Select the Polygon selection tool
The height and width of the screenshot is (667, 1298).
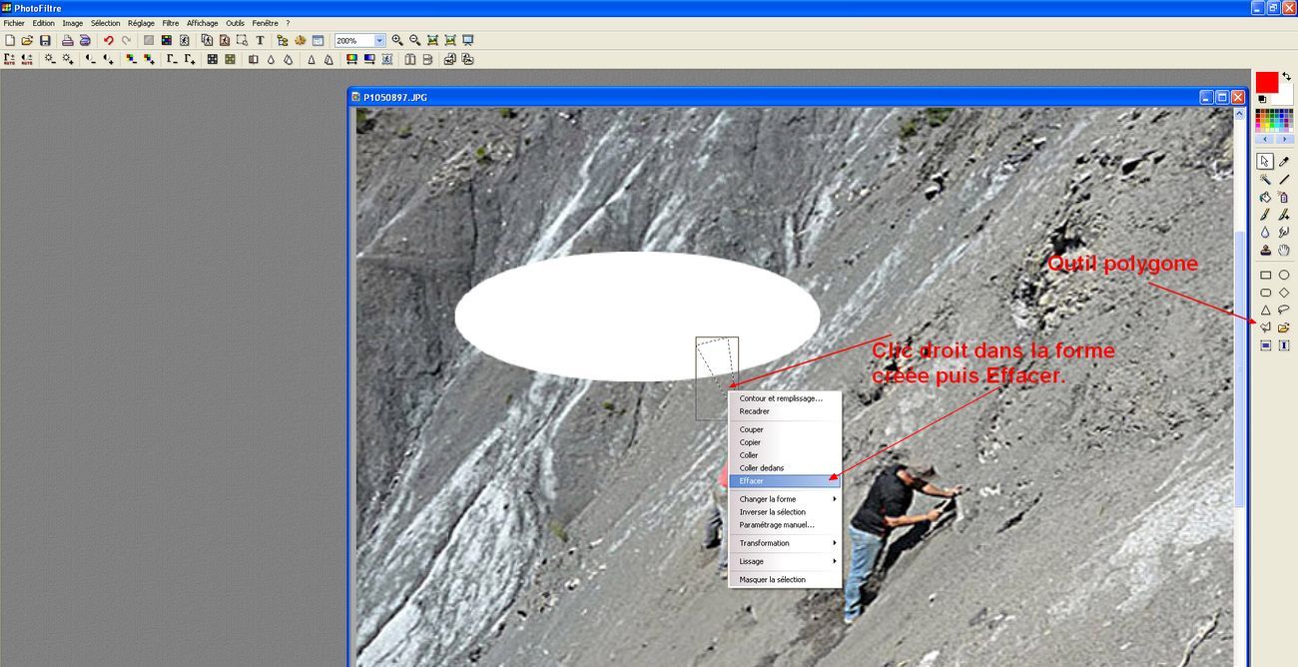click(1265, 328)
